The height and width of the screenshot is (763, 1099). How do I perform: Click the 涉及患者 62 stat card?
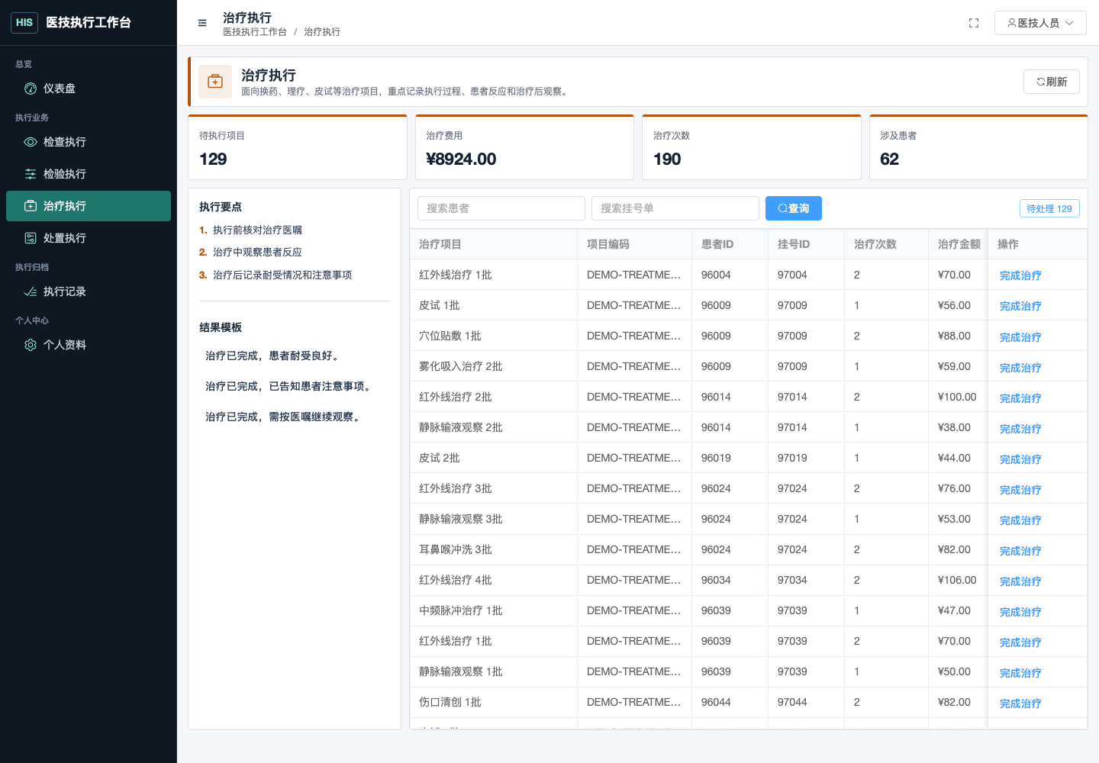[x=978, y=147]
